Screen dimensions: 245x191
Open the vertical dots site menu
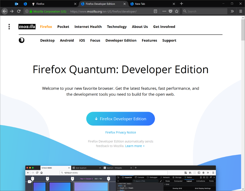tap(9, 27)
